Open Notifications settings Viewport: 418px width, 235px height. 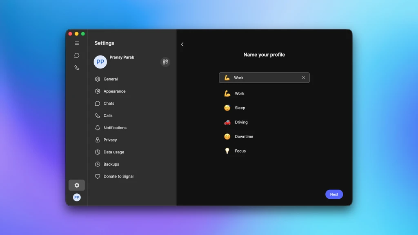pyautogui.click(x=132, y=128)
